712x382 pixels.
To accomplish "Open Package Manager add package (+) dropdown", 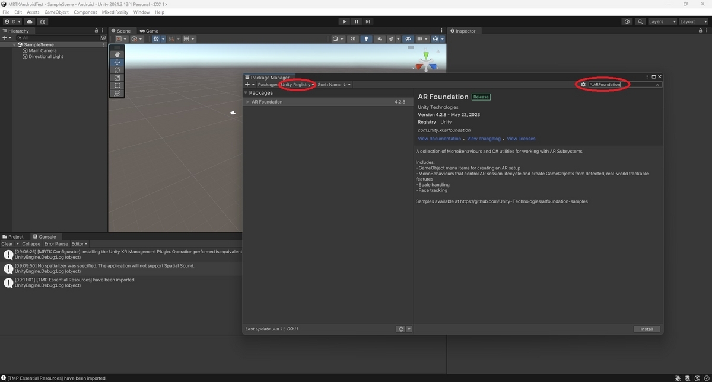I will pos(250,85).
